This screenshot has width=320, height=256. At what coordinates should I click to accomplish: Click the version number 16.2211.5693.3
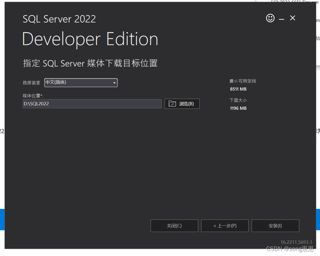tap(296, 242)
